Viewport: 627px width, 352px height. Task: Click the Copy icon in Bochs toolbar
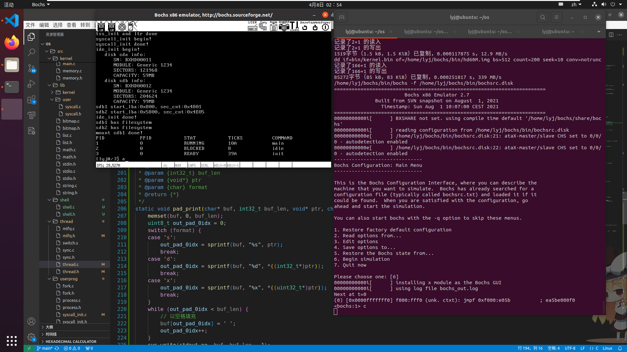263,26
